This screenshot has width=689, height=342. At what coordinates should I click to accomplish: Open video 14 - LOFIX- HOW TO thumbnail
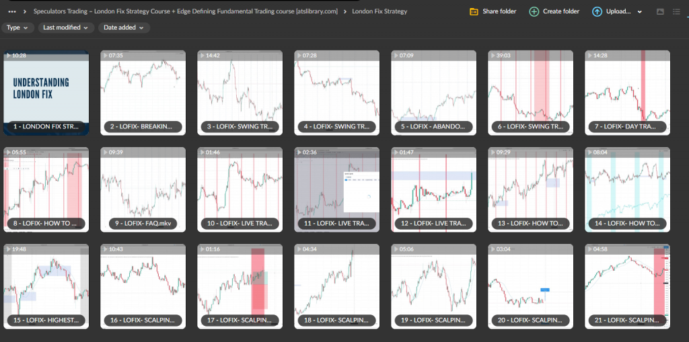(628, 189)
